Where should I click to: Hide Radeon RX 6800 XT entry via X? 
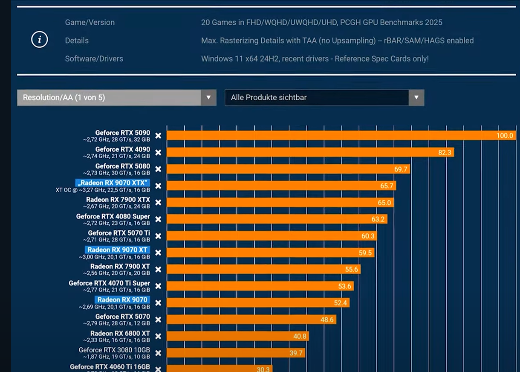pyautogui.click(x=158, y=336)
